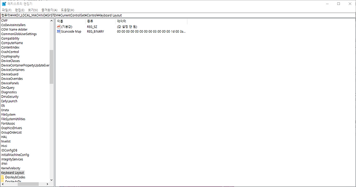Click the REG_BINARY type cell
Screen dimensions: 356x187
[x=95, y=32]
